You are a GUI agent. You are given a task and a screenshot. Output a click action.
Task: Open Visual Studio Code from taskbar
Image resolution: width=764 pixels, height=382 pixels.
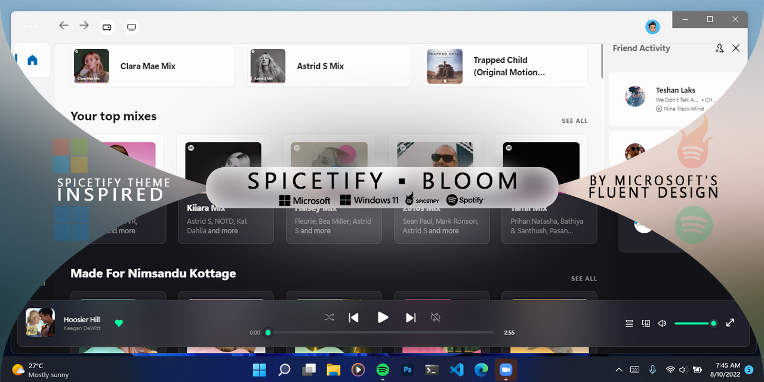pos(457,370)
